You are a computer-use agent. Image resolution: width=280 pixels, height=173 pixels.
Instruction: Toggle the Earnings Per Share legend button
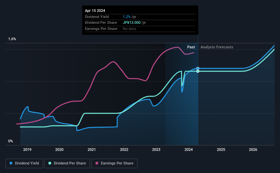[114, 163]
